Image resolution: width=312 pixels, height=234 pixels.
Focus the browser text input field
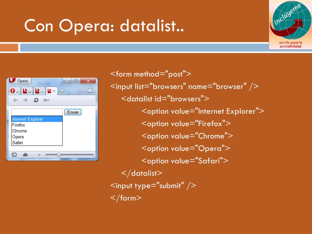[x=37, y=112]
